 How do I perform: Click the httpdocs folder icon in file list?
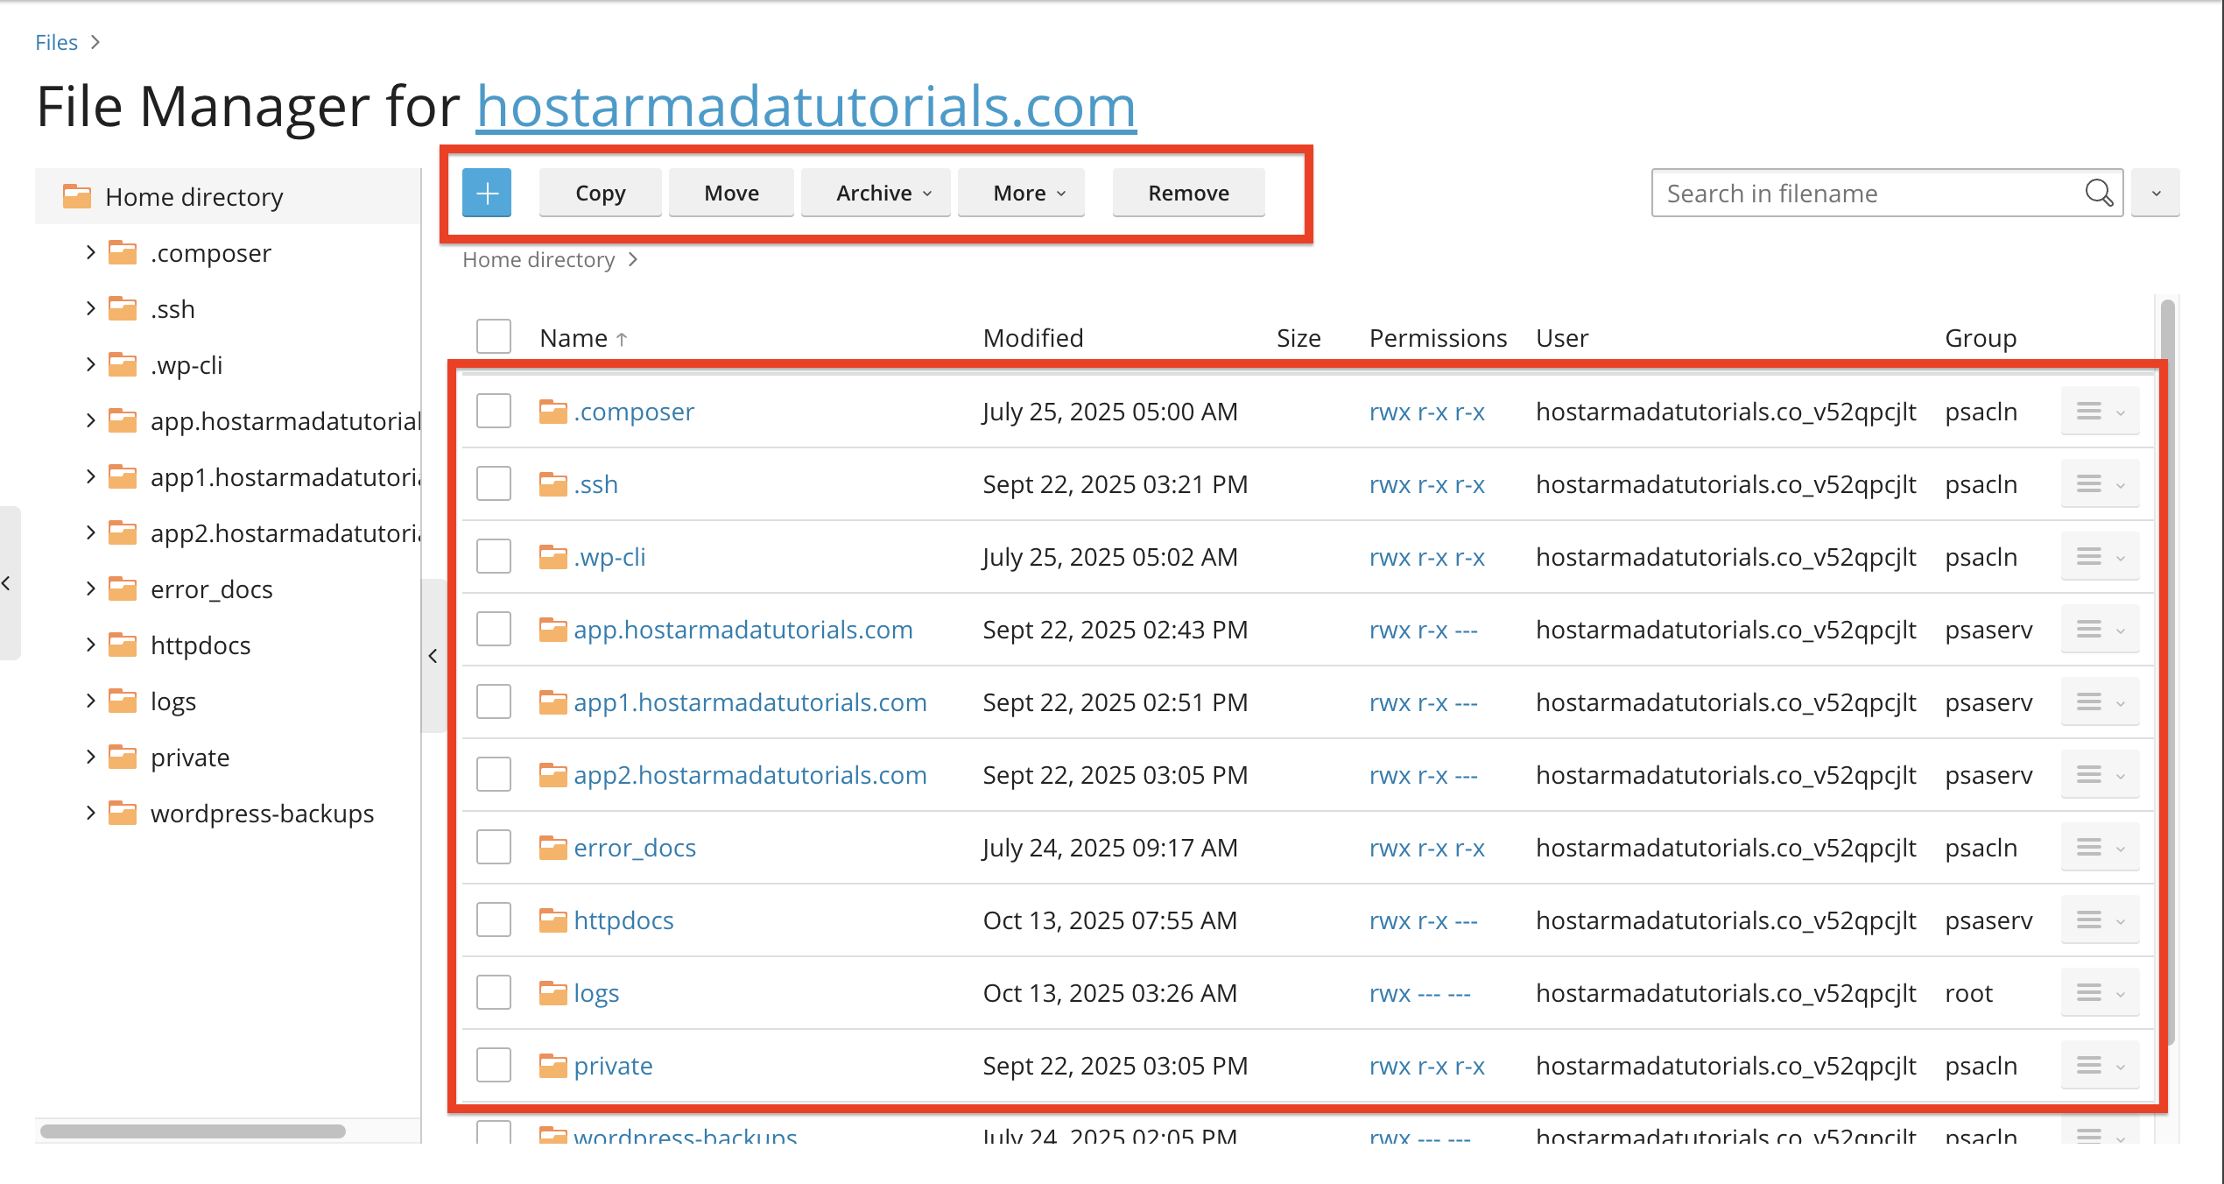(552, 920)
